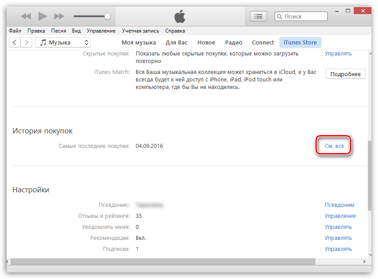Click the date 04.09.2016
This screenshot has height=279, width=378.
click(x=149, y=146)
